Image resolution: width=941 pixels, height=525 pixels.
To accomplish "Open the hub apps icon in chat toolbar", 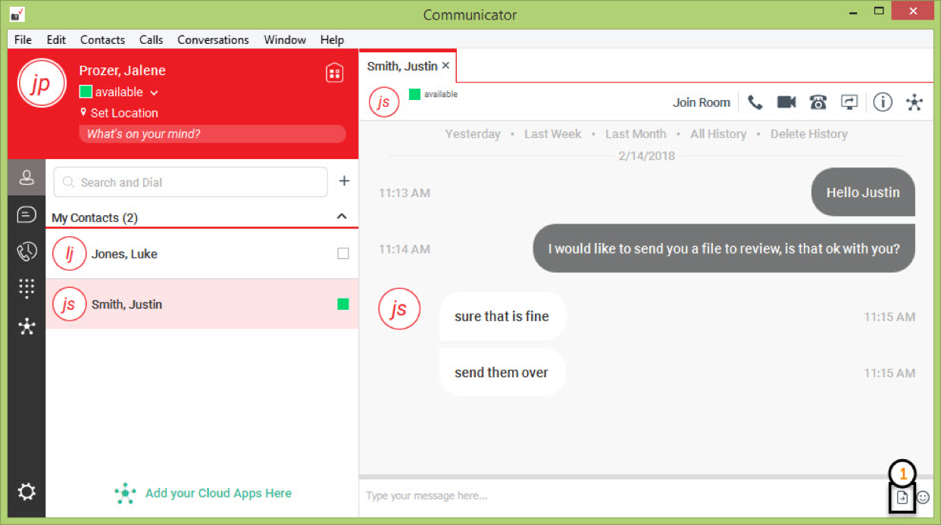I will point(914,102).
